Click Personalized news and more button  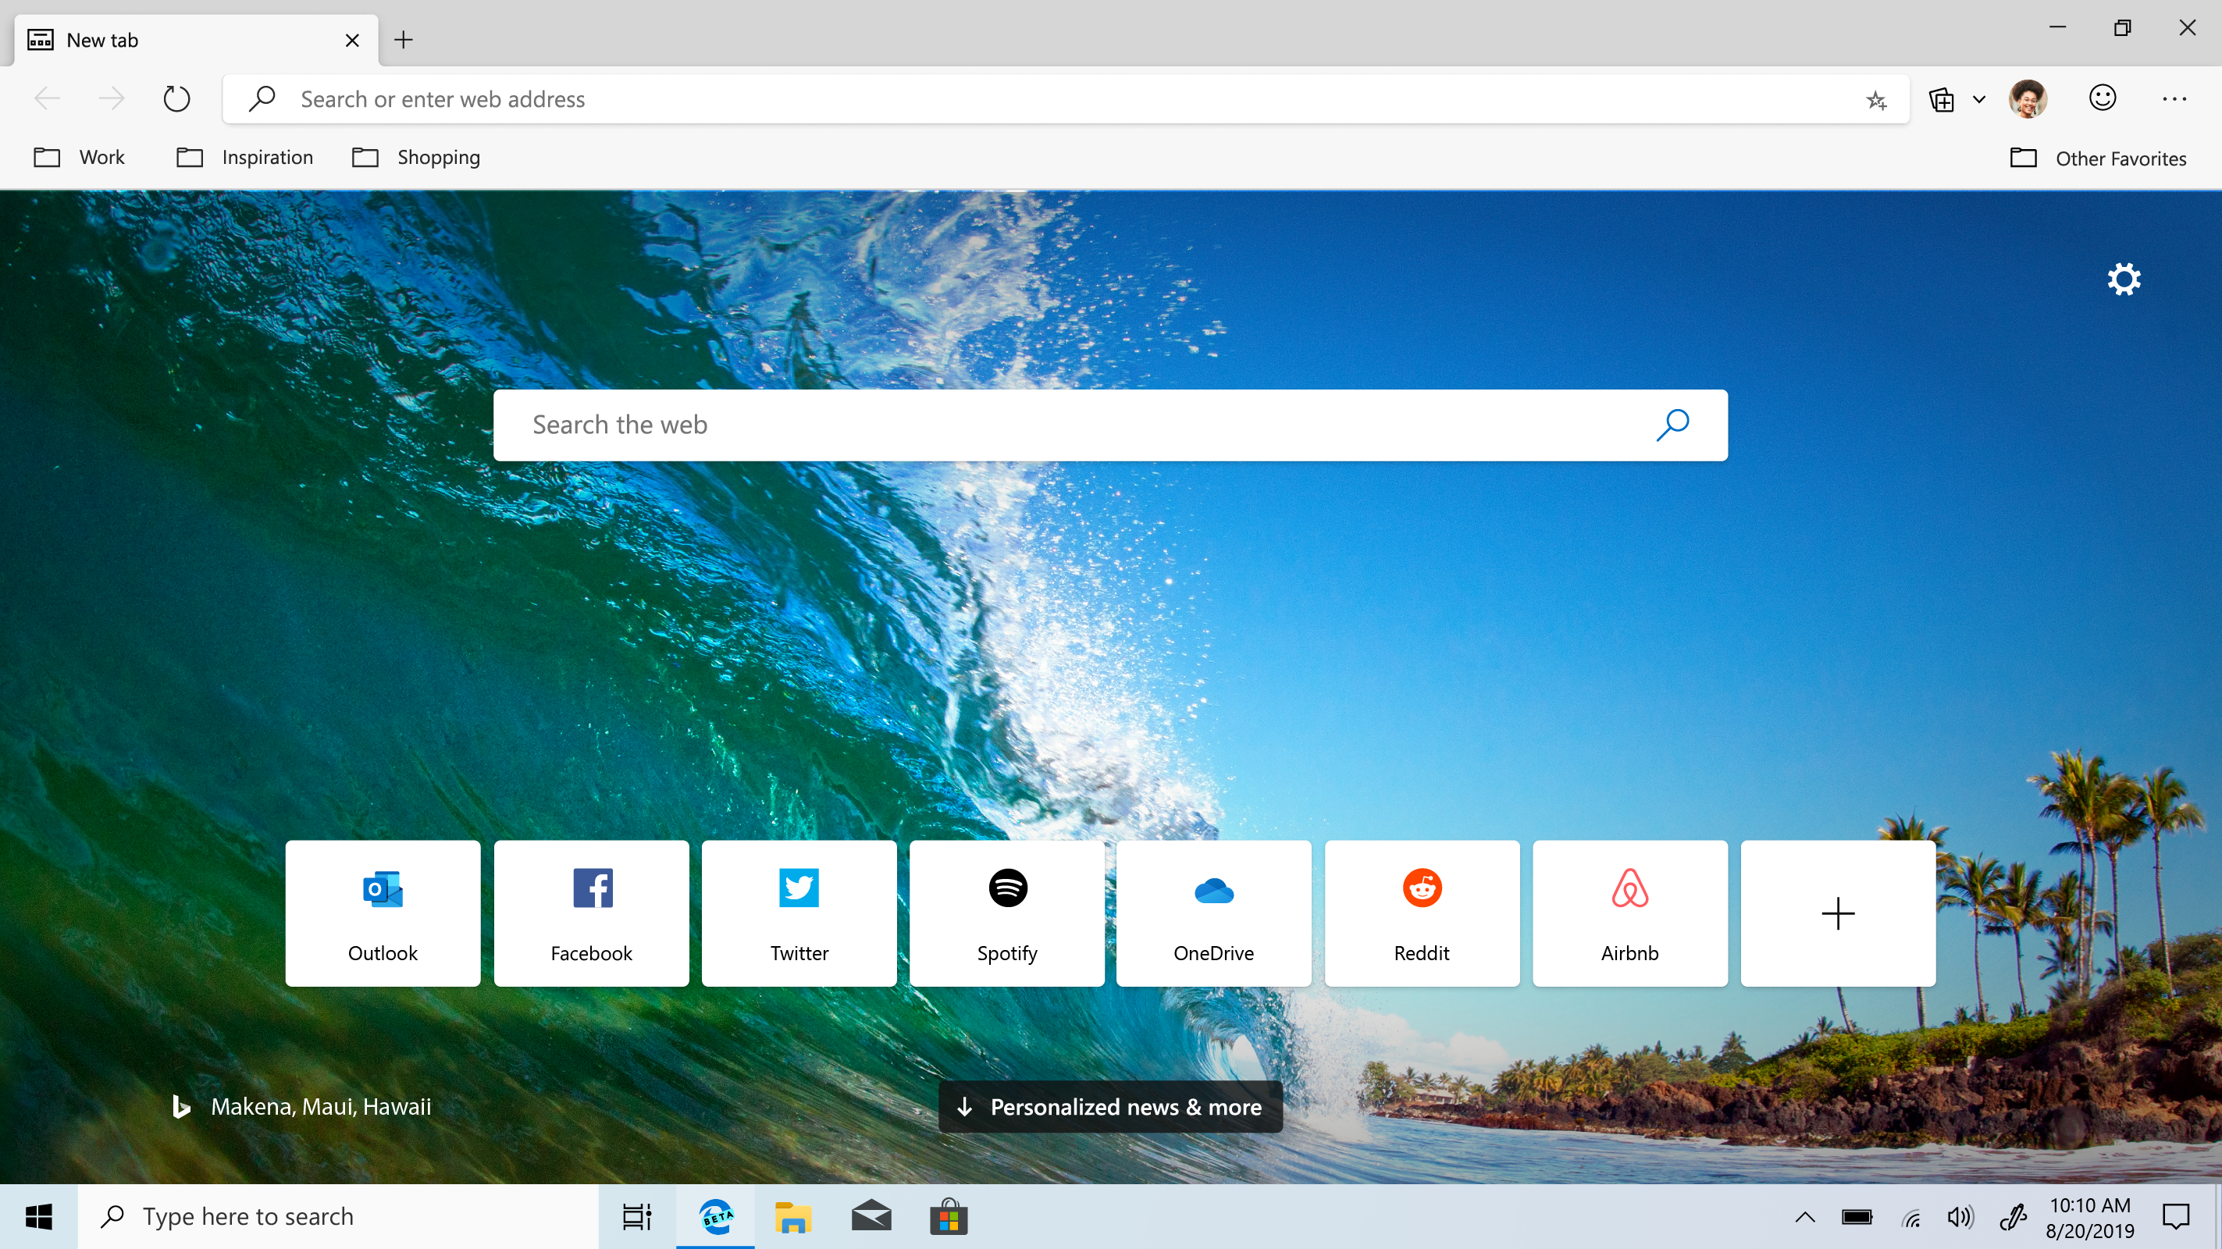pos(1109,1107)
